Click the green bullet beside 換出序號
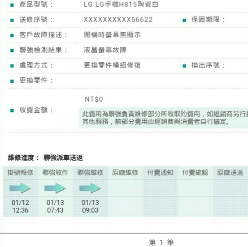Screen dimensions: 248x247 click(184, 66)
